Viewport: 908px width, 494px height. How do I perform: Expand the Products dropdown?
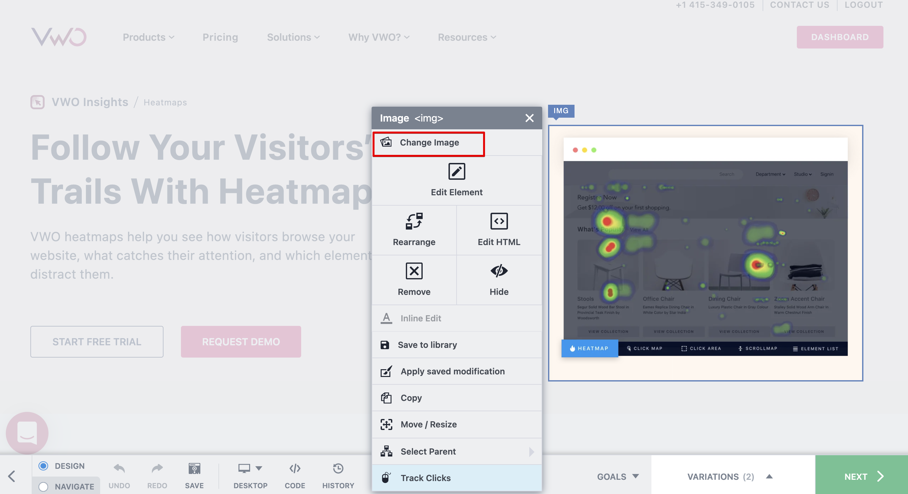tap(148, 37)
